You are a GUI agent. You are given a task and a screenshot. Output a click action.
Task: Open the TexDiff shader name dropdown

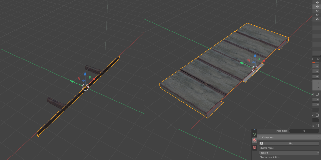[289, 153]
